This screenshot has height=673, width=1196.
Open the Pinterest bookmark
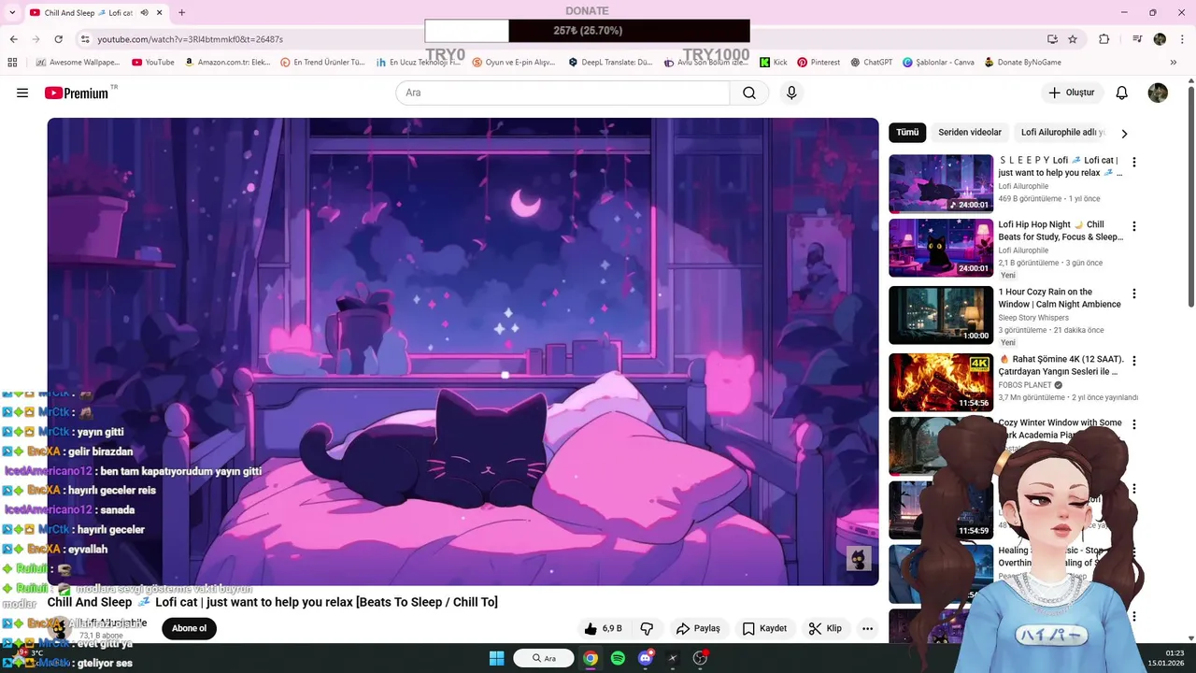(819, 63)
